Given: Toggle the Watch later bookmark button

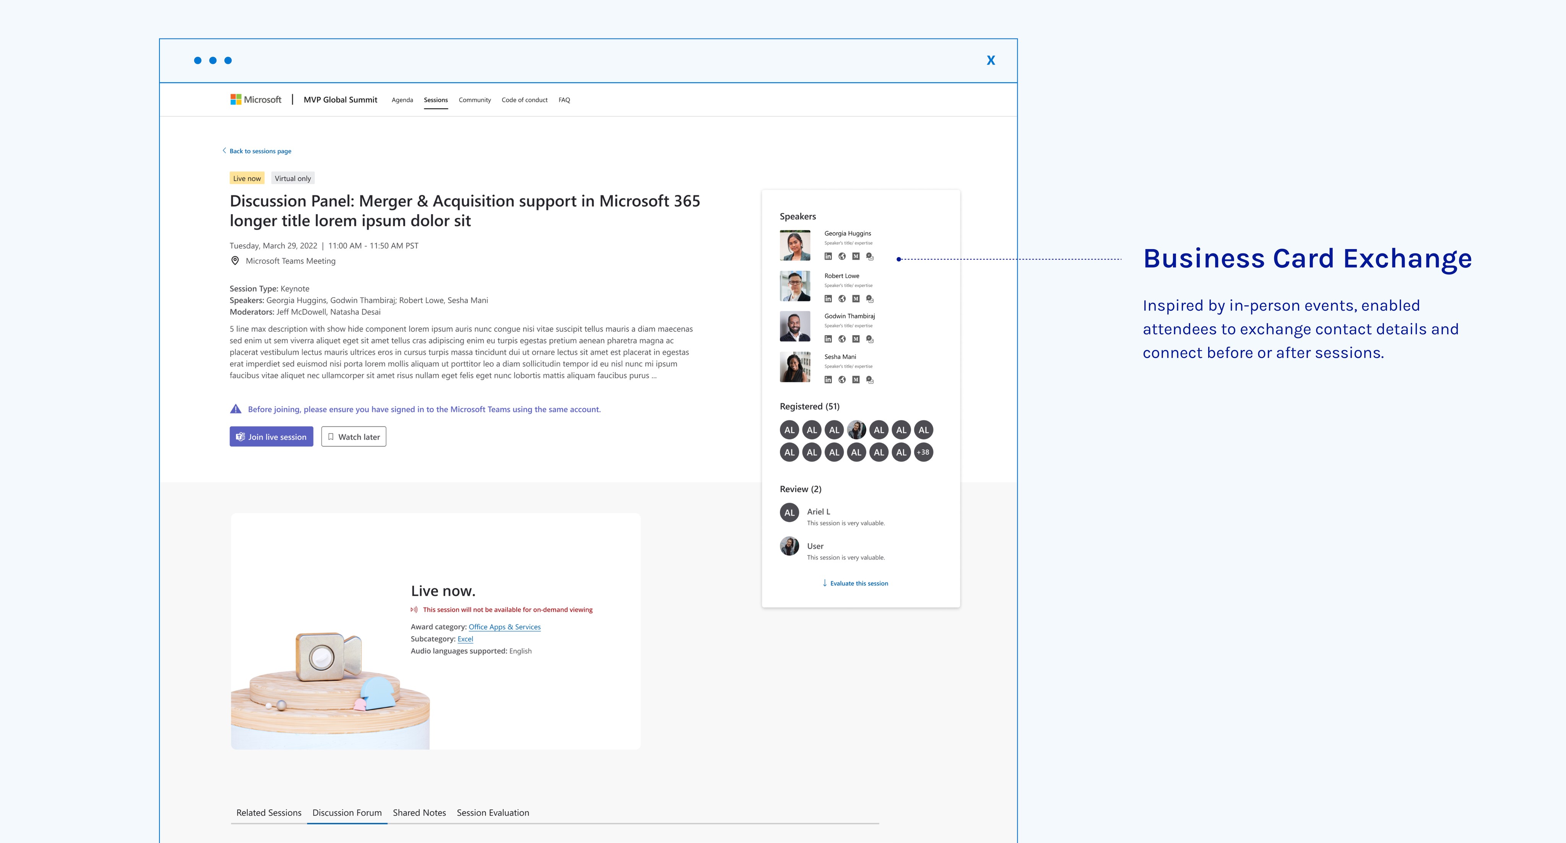Looking at the screenshot, I should pyautogui.click(x=354, y=437).
